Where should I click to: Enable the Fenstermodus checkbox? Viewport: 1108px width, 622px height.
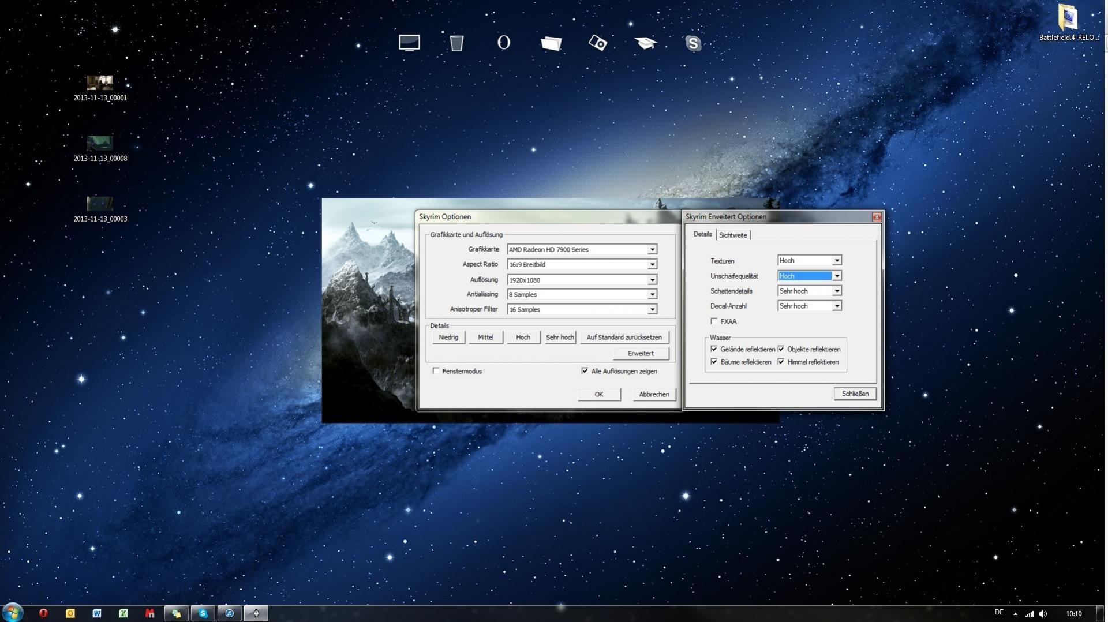pos(436,371)
